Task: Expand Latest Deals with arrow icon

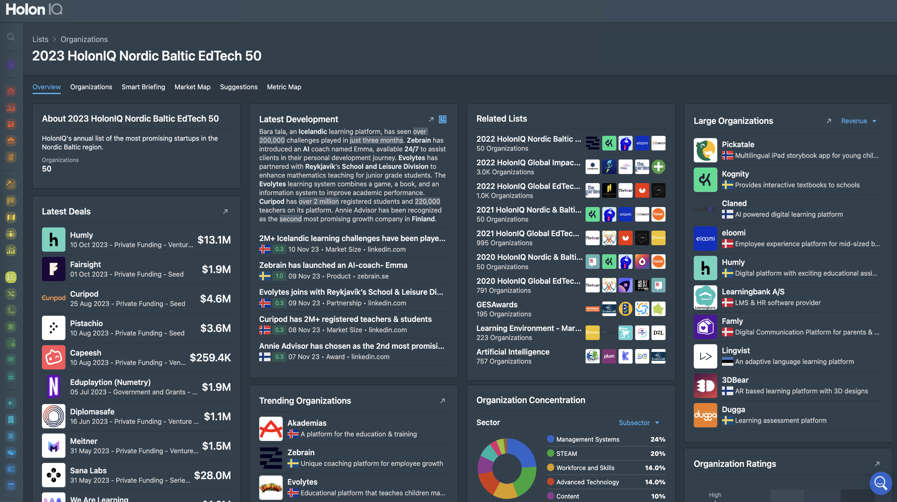Action: click(225, 211)
